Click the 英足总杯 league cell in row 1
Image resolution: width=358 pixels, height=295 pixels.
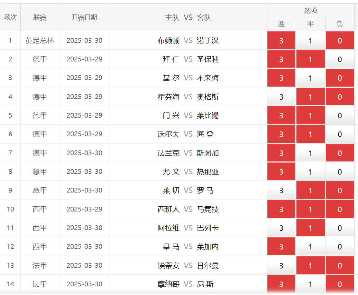pyautogui.click(x=40, y=41)
